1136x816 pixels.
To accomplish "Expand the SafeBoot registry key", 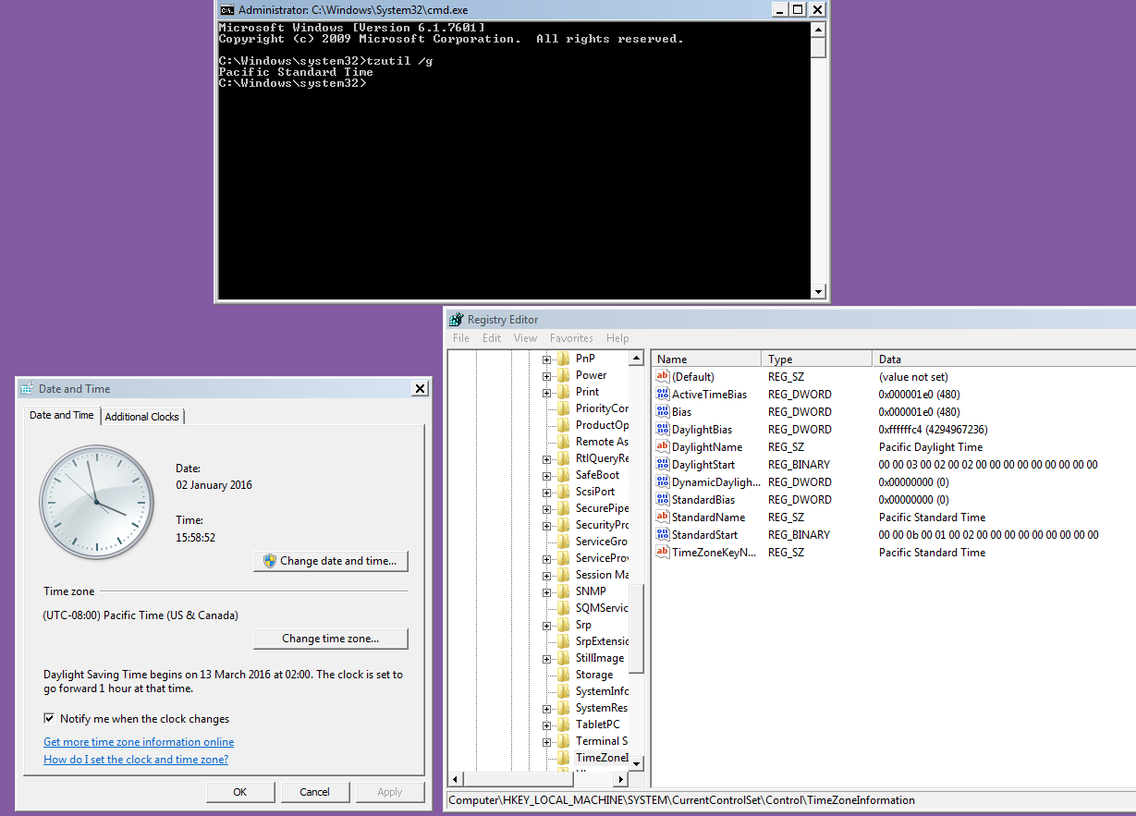I will (x=547, y=475).
